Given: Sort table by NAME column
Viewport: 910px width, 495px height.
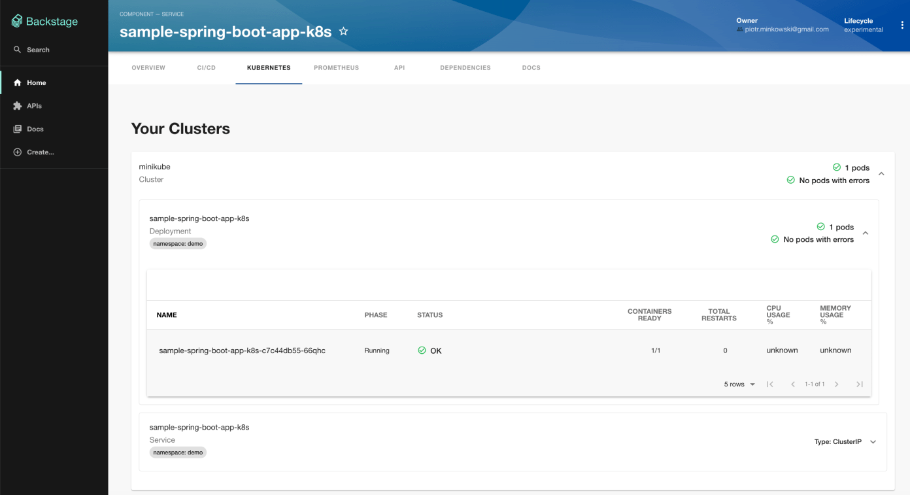Looking at the screenshot, I should (167, 315).
